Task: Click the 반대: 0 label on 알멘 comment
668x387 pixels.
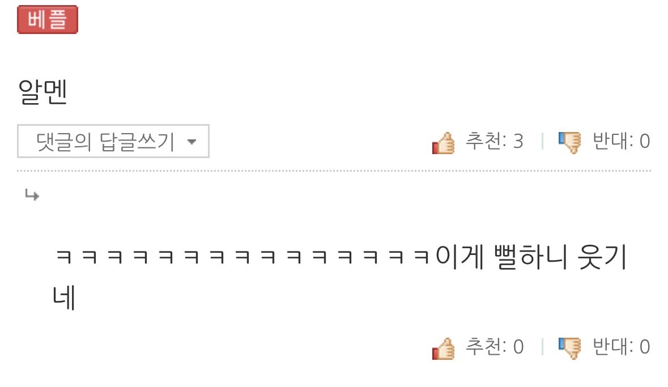Action: click(621, 141)
